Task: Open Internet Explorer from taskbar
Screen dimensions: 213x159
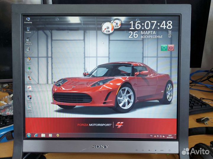Action: (x=36, y=135)
